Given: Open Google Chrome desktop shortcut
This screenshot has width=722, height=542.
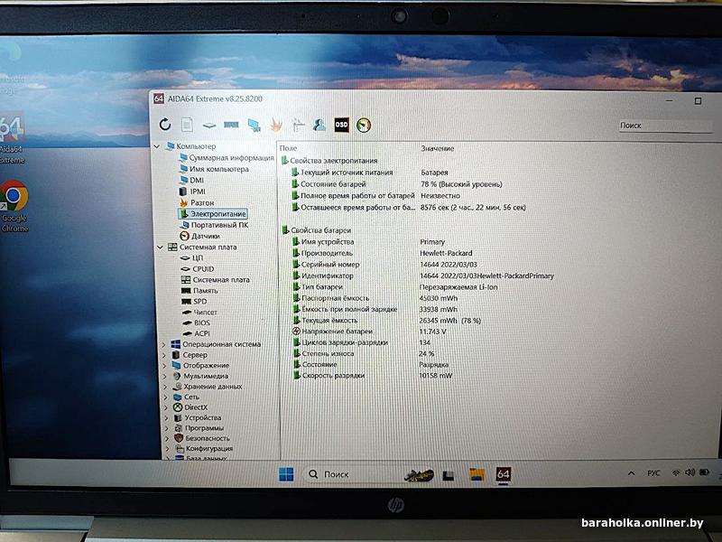Looking at the screenshot, I should tap(14, 206).
